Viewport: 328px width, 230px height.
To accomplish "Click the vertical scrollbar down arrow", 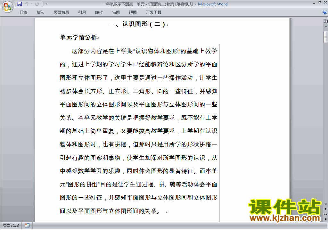I will point(326,204).
